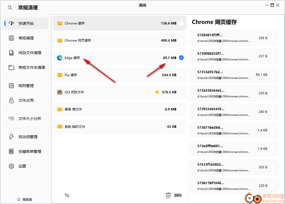Click file name 575b17bf1048...
The width and height of the screenshot is (285, 204).
[210, 183]
